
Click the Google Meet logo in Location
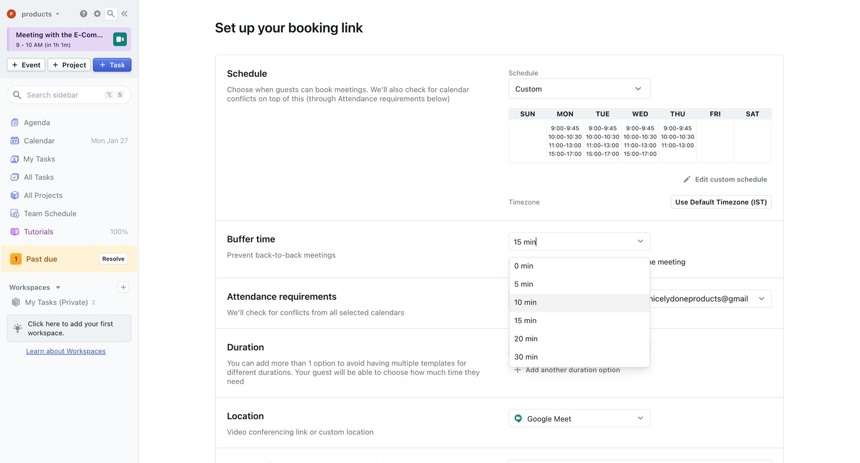coord(518,419)
